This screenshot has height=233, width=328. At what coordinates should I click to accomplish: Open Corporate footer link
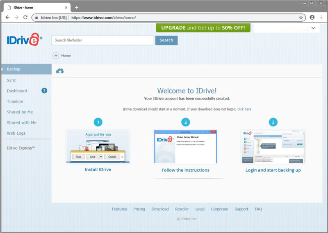coord(219,209)
